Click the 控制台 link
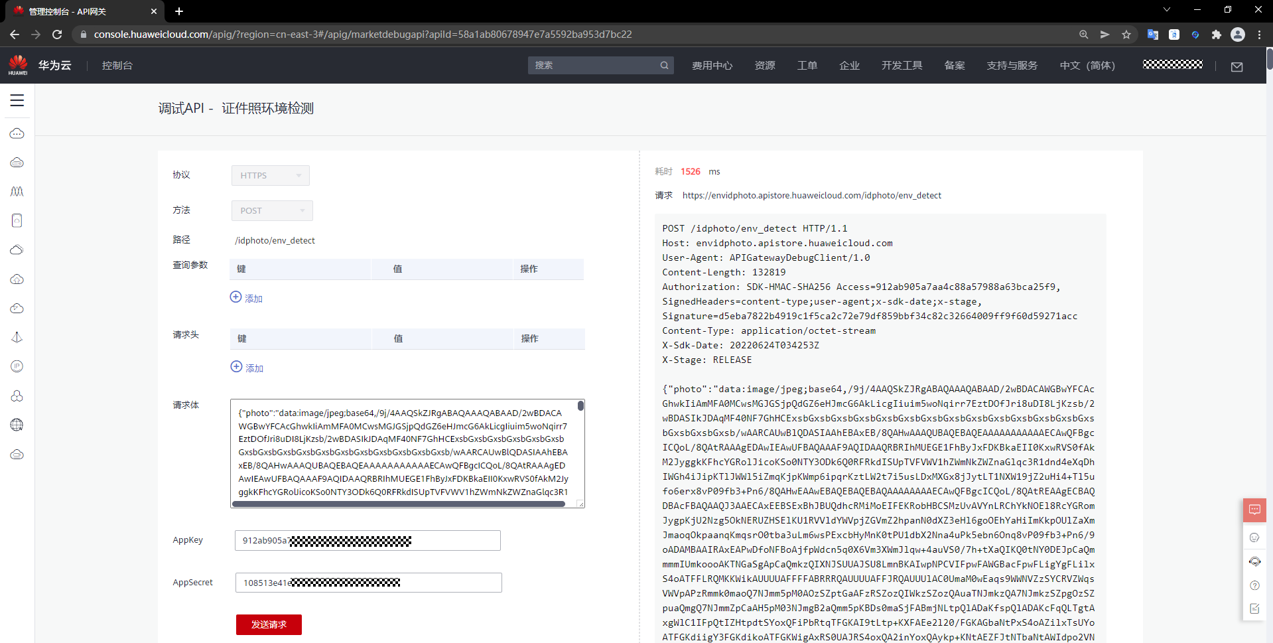The image size is (1273, 643). (117, 65)
